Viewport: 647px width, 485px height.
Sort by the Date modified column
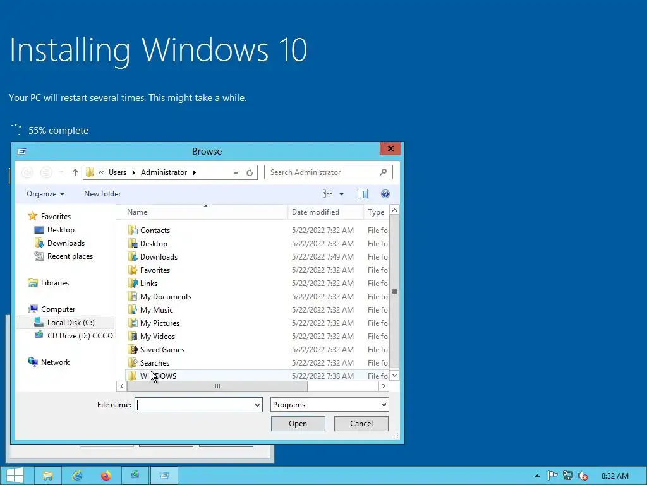point(325,212)
